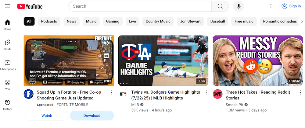Open the MLB channel avatar

click(123, 94)
